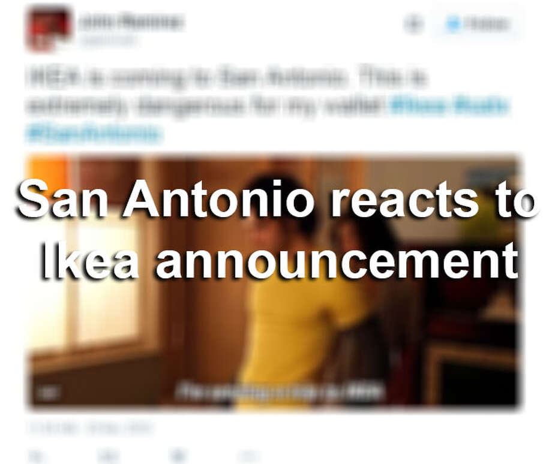Open the more options ellipsis icon
Viewport: 552px width, 464px height.
[248, 456]
